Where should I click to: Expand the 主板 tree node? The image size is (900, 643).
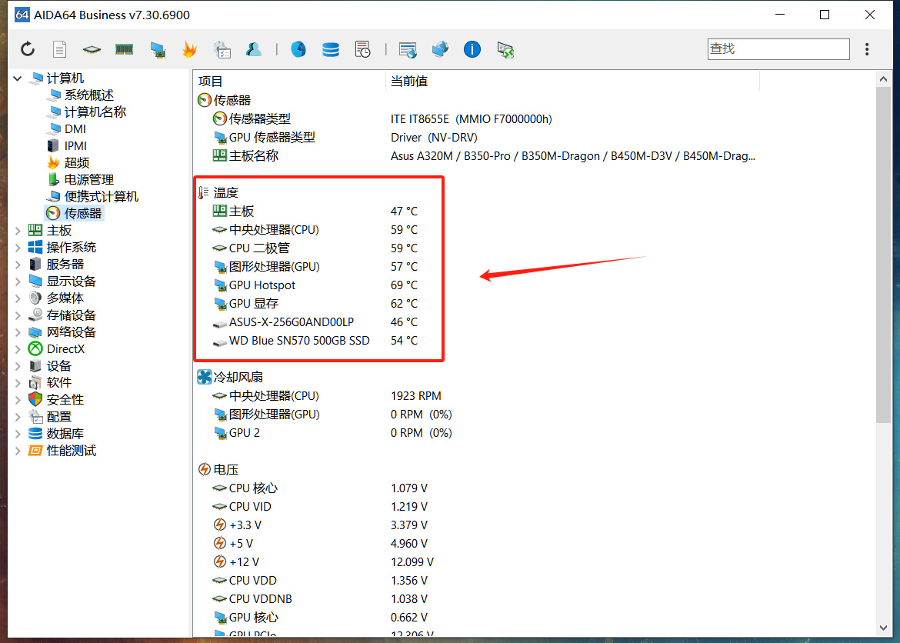(18, 231)
